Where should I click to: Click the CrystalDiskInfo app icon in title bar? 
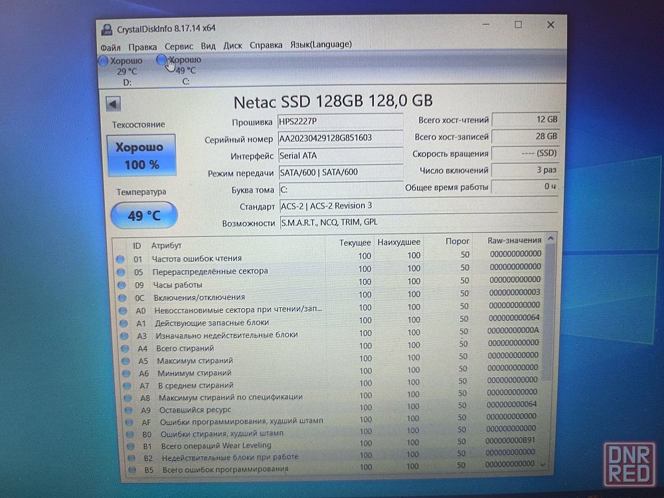click(x=106, y=30)
